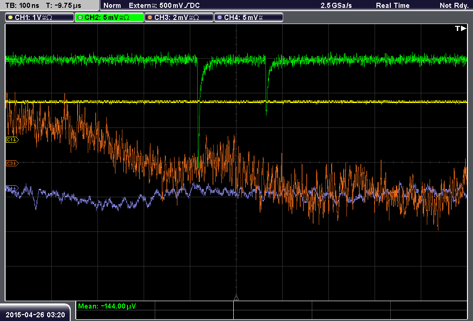Click the blue C4 ground level marker
473x321 pixels.
click(x=12, y=188)
